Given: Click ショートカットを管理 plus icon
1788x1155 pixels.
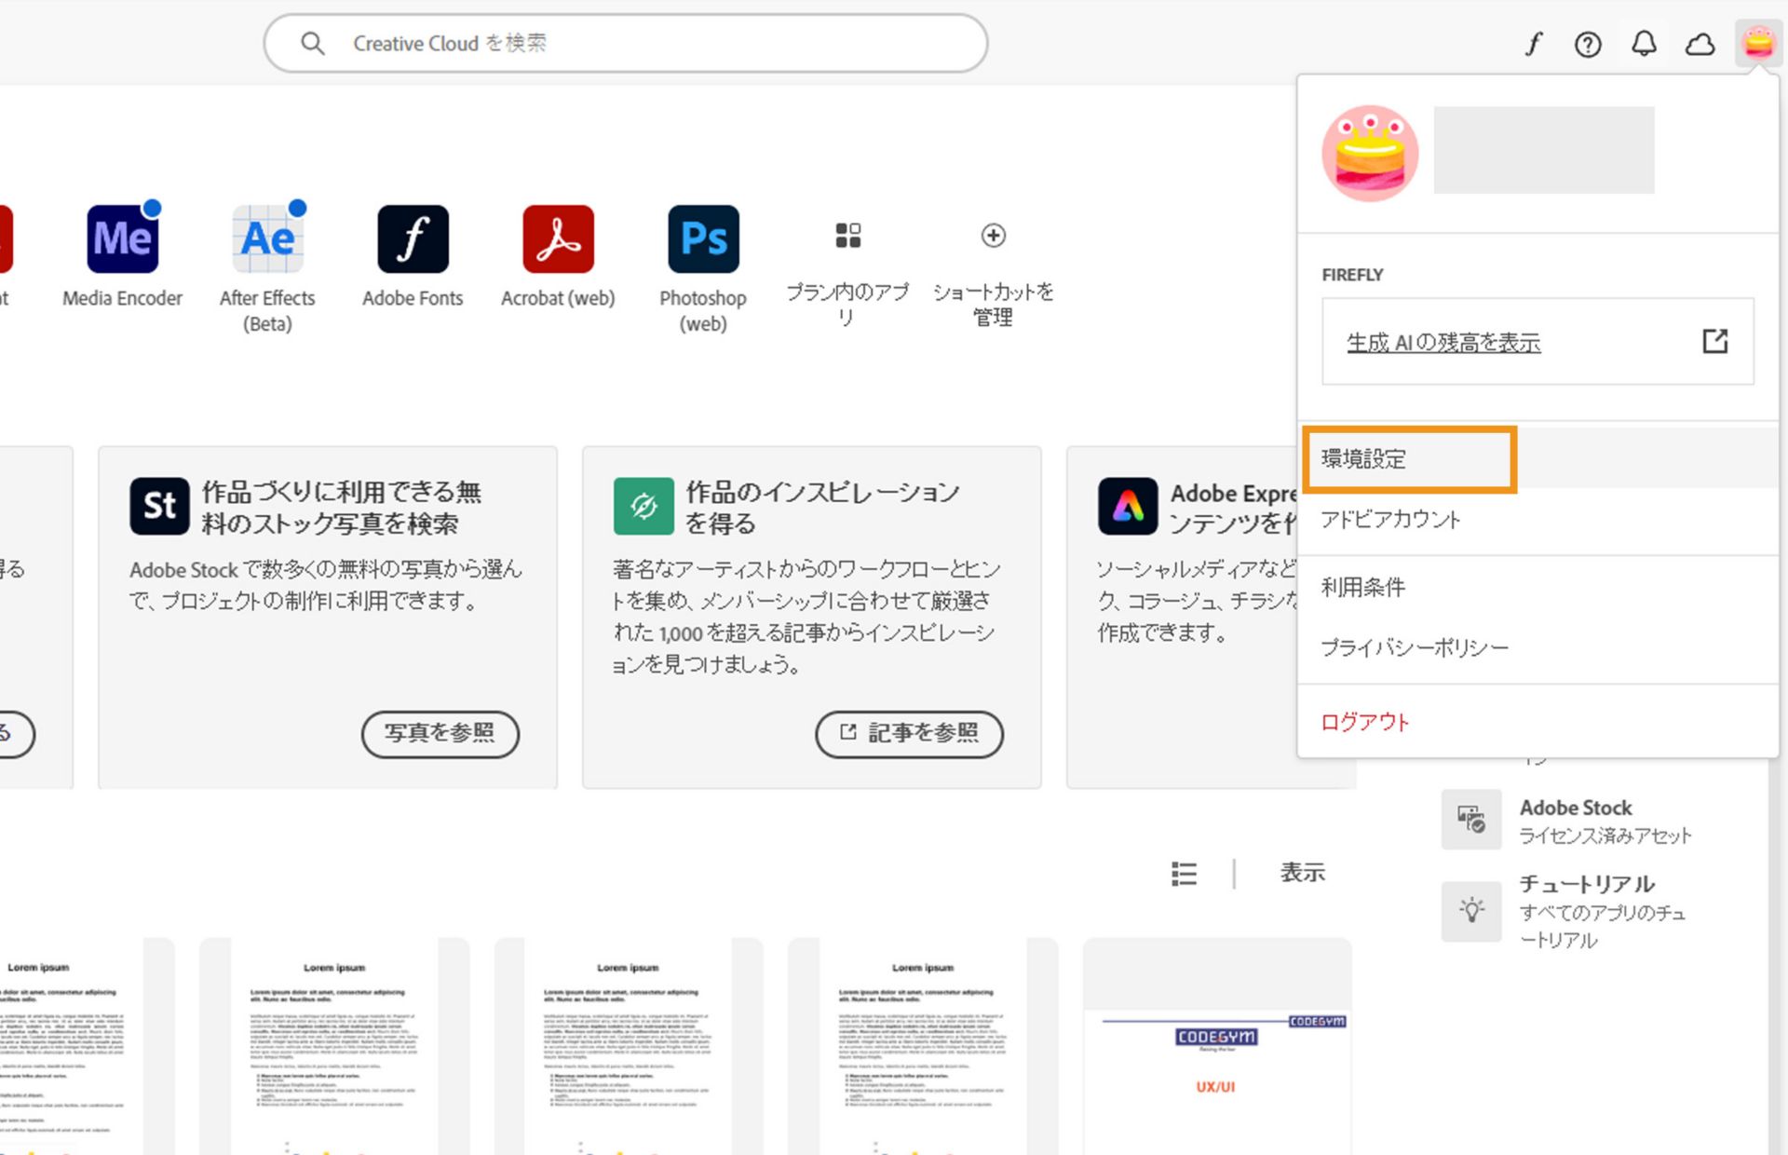Looking at the screenshot, I should click(993, 236).
